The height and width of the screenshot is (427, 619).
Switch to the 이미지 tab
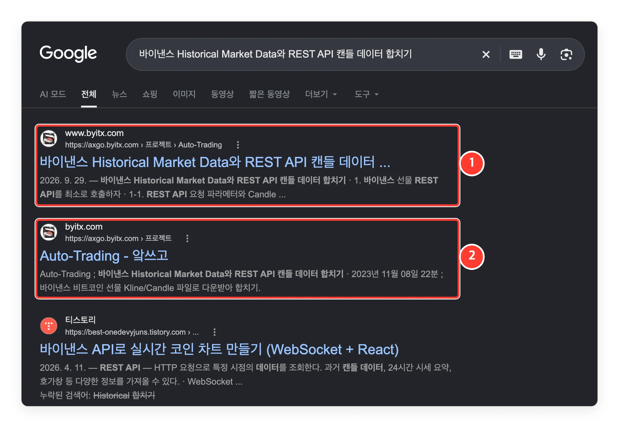tap(184, 94)
